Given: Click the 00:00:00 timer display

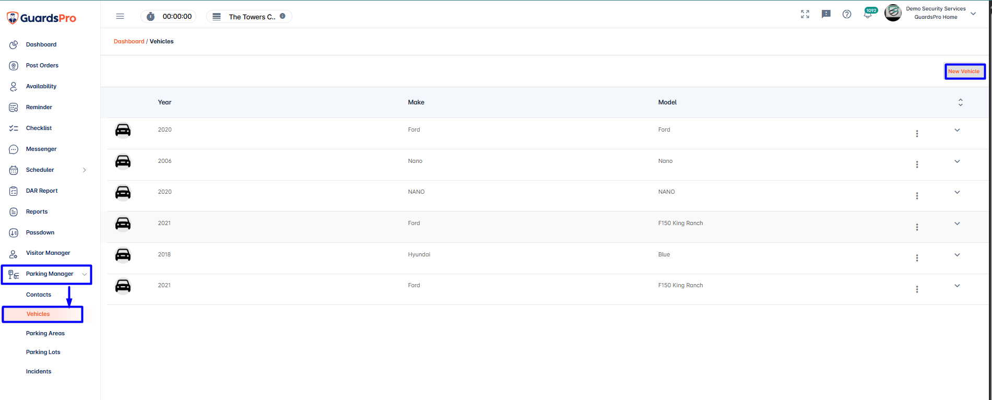Looking at the screenshot, I should [x=177, y=17].
